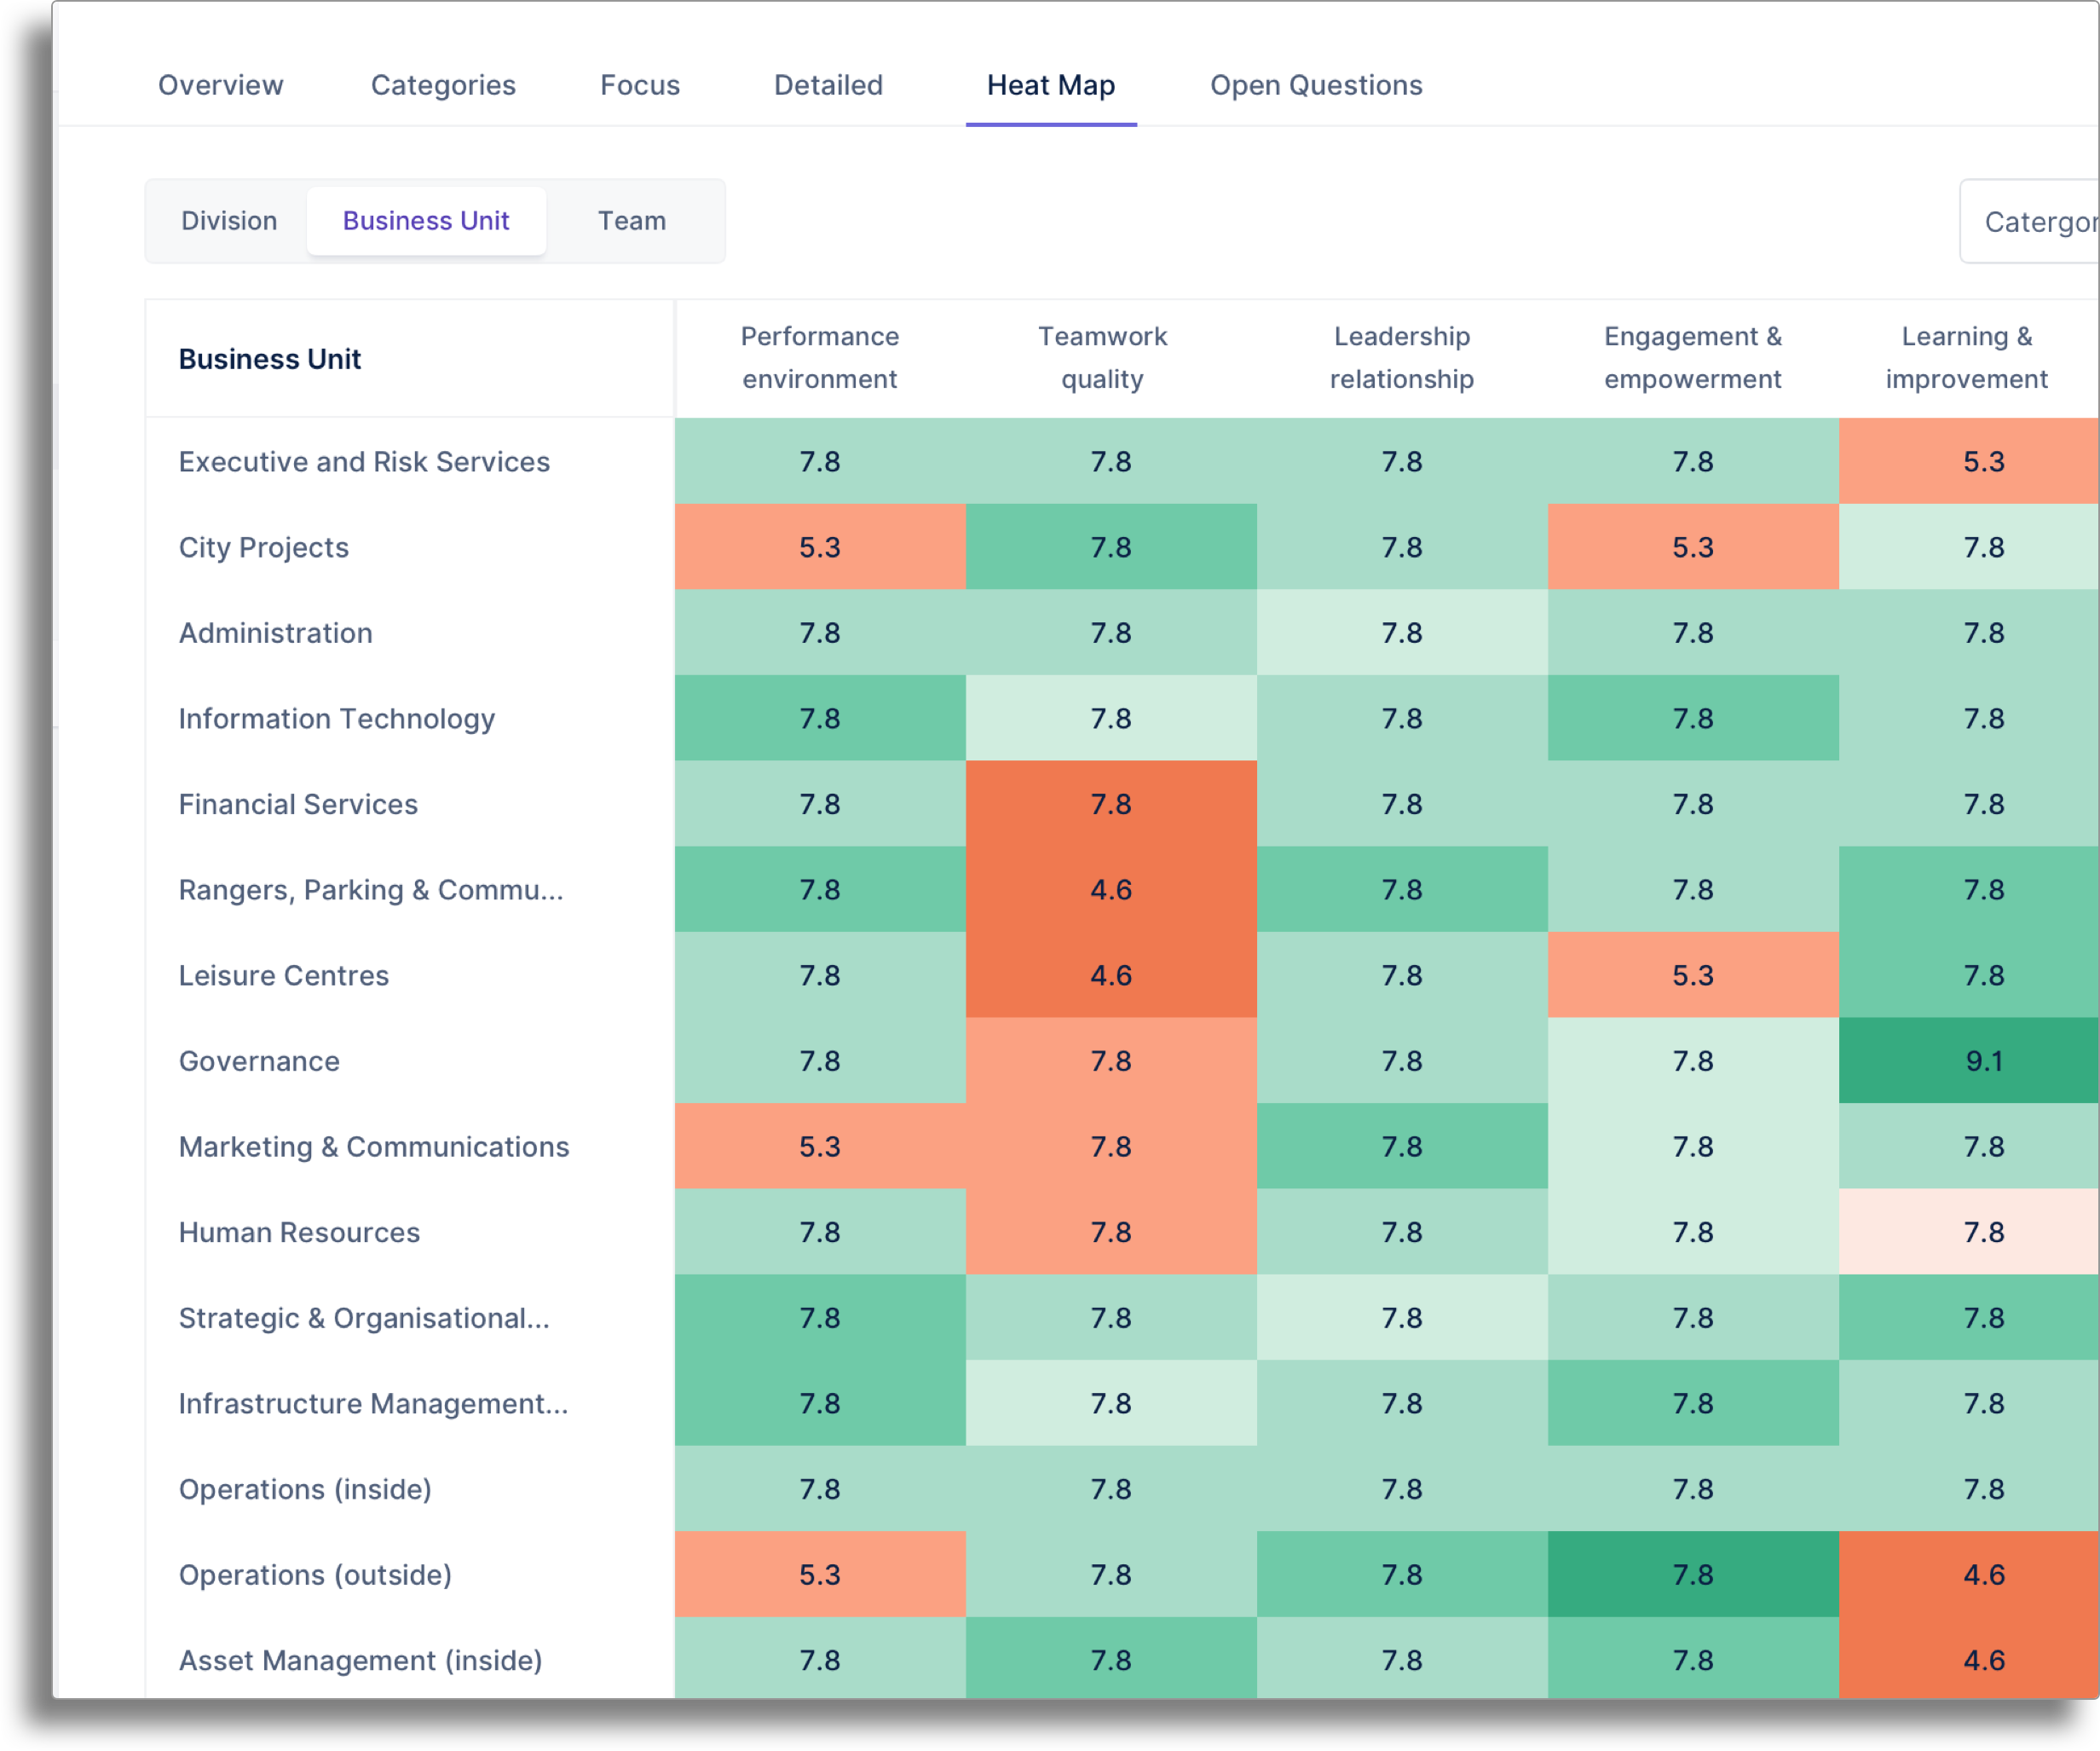Screen dimensions: 2100x1751
Task: Click Governance's 9.1 Learning & improvement cell
Action: point(1982,1060)
